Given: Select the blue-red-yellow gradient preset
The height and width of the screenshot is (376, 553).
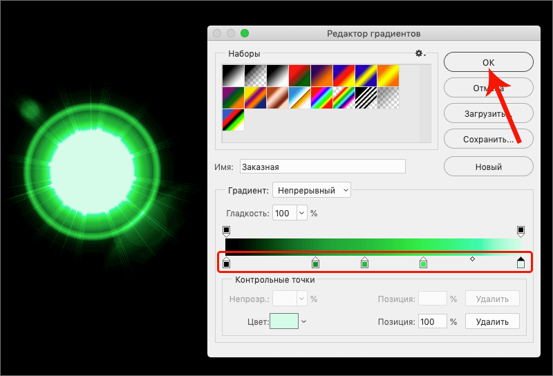Looking at the screenshot, I should pyautogui.click(x=344, y=75).
